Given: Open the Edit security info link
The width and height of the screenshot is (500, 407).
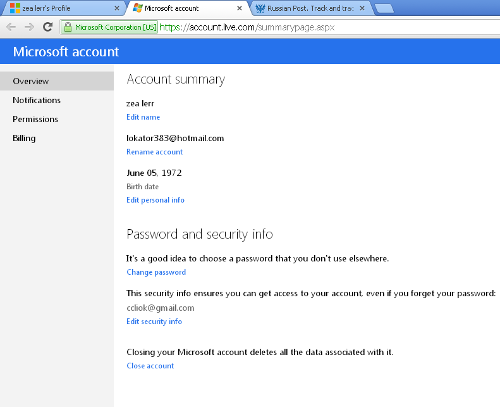Looking at the screenshot, I should tap(154, 322).
